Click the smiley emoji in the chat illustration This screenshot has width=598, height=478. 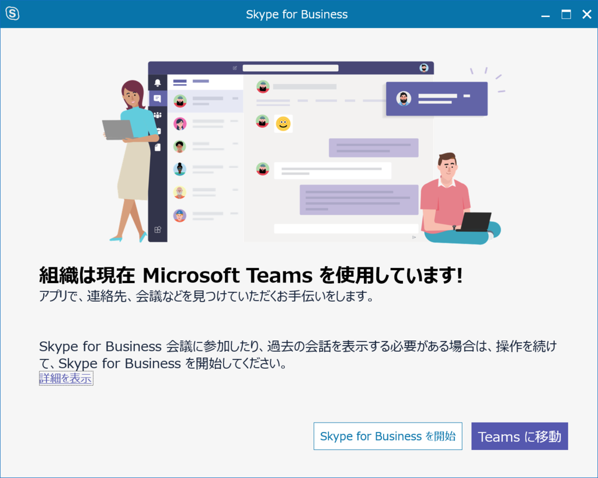coord(284,124)
